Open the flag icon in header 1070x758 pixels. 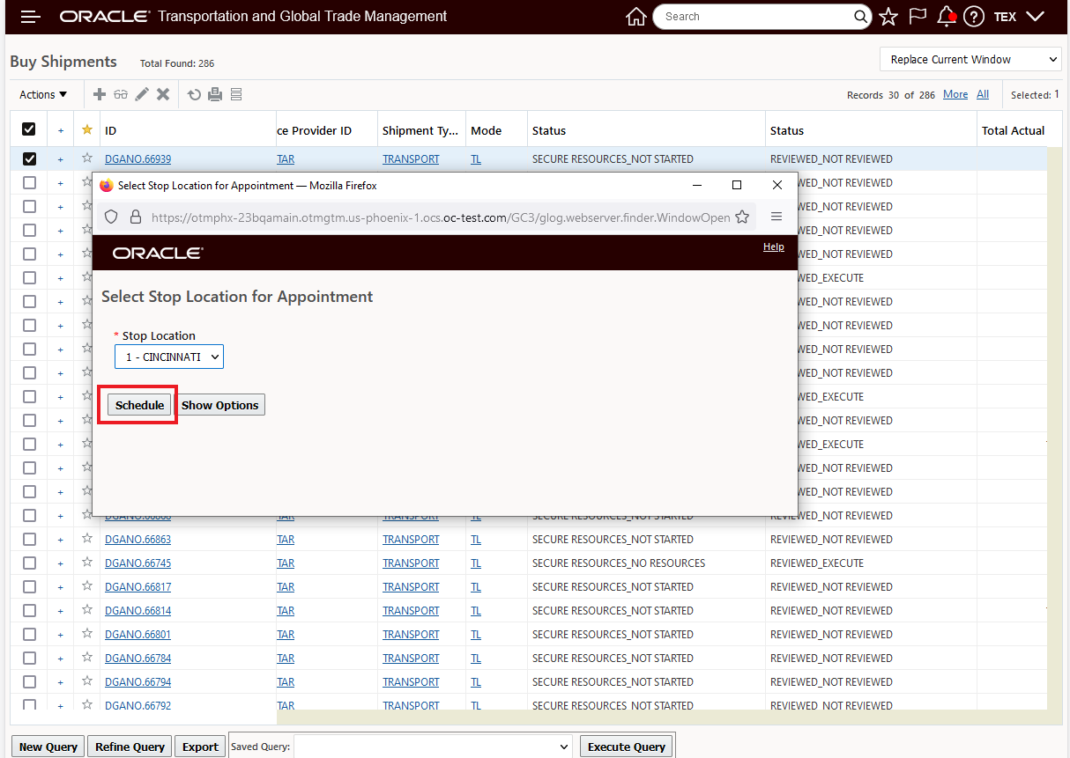(x=918, y=17)
